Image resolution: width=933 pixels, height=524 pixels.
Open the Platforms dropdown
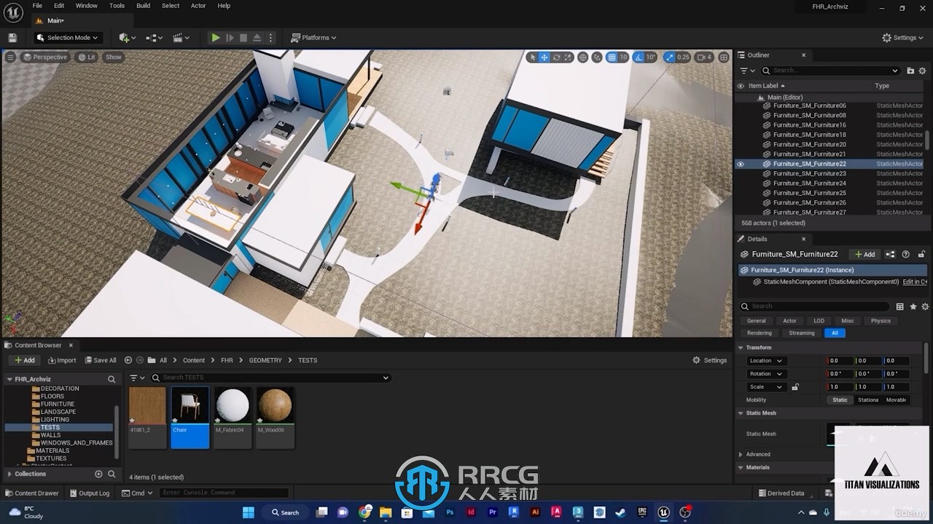314,38
